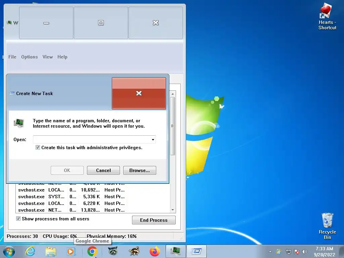The width and height of the screenshot is (344, 258).
Task: Open the File menu
Action: (x=12, y=57)
